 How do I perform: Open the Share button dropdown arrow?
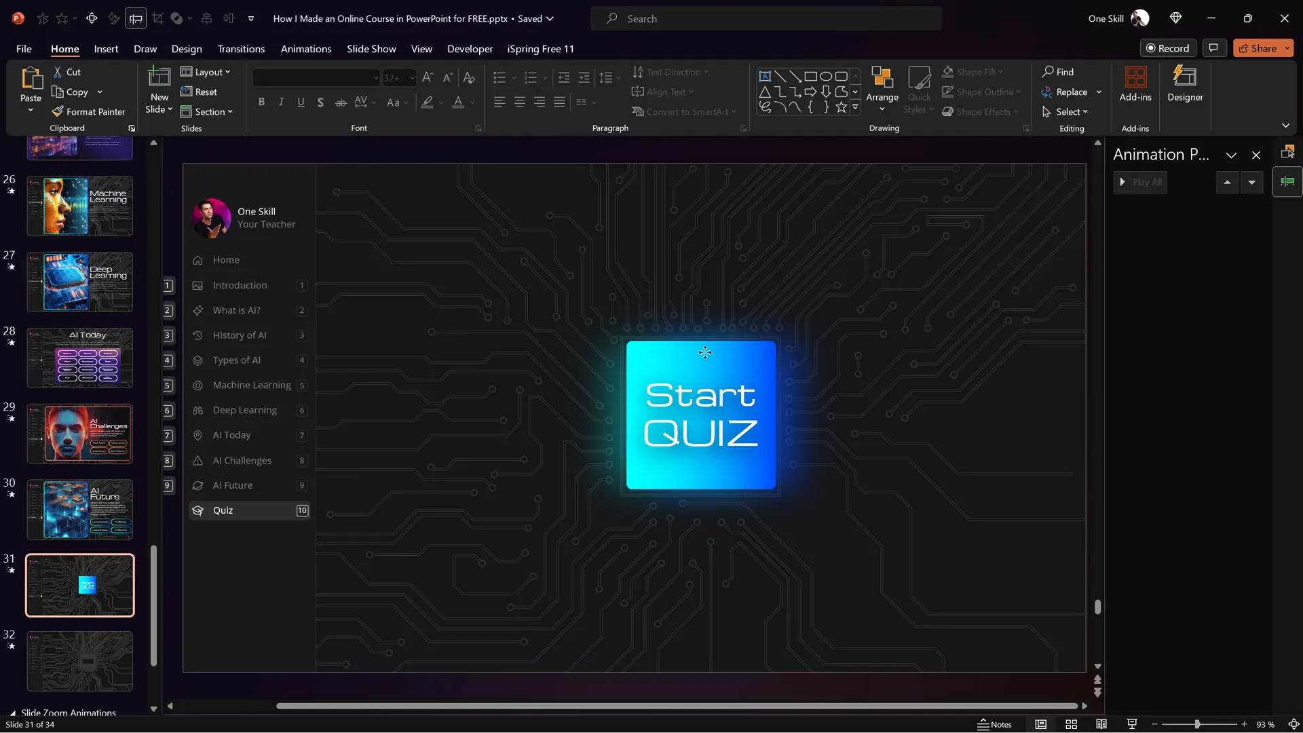[1287, 48]
